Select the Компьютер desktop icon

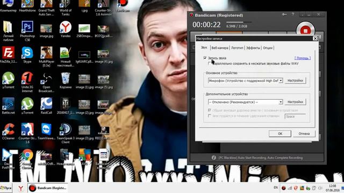pos(9,6)
